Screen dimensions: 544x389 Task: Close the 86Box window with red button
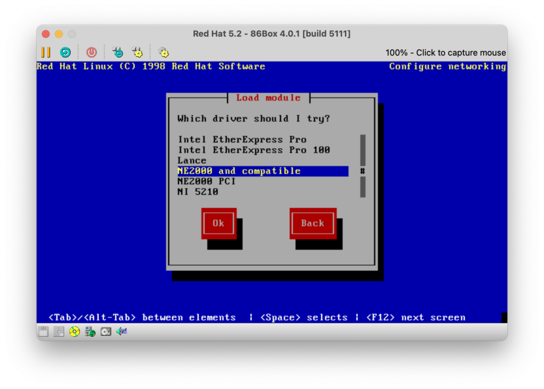coord(46,34)
